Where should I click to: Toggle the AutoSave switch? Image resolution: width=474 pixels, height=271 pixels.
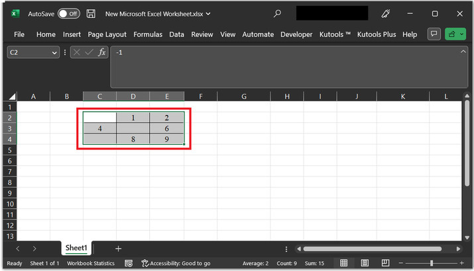pyautogui.click(x=69, y=14)
